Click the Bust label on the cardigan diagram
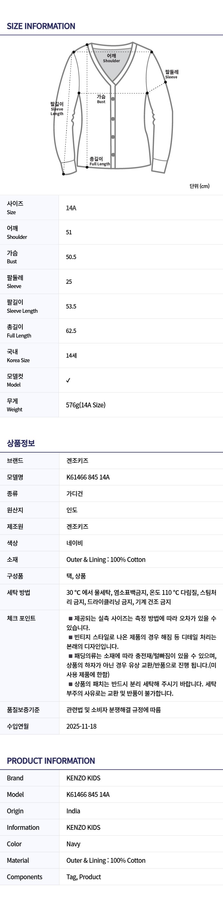Screen dimensions: 223x904 click(101, 99)
